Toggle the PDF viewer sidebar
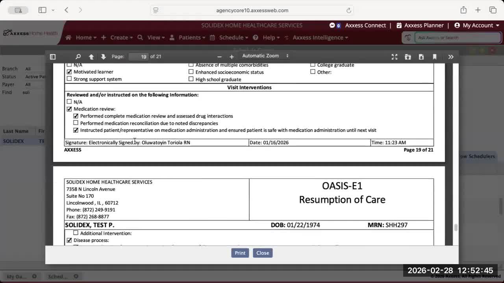This screenshot has height=283, width=504. coord(53,57)
